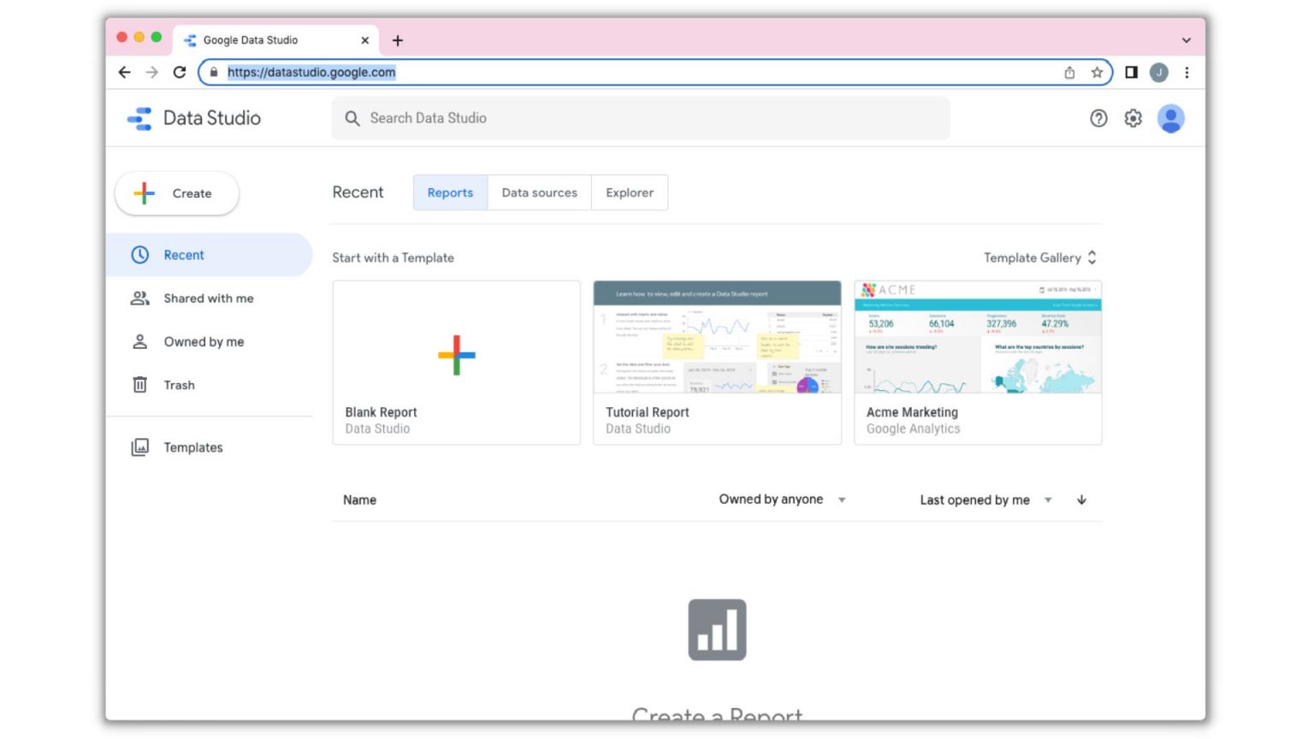Select Owned by me in the sidebar

pyautogui.click(x=209, y=342)
